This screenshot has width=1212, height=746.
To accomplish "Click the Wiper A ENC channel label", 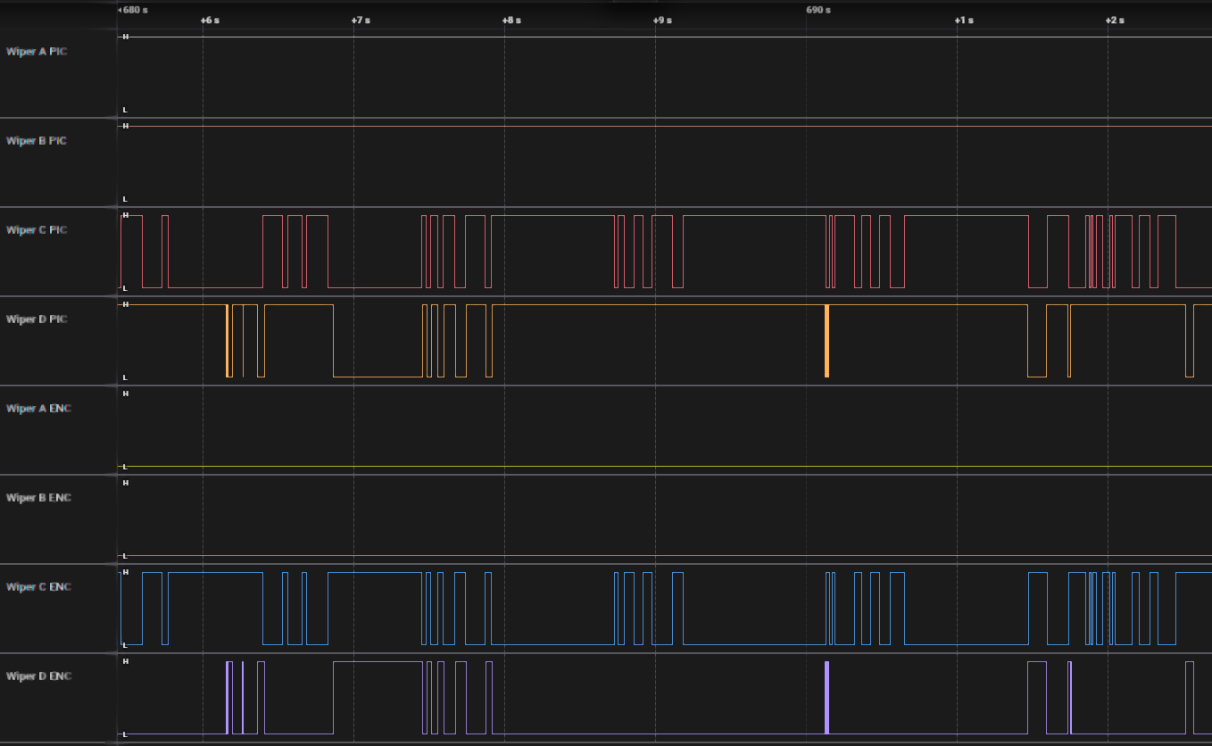I will tap(37, 409).
